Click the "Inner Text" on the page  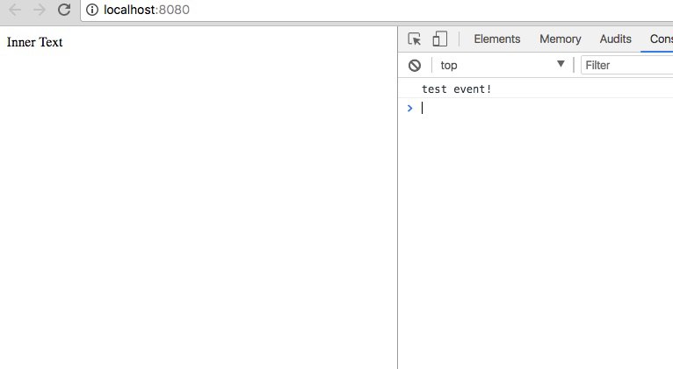[x=34, y=42]
